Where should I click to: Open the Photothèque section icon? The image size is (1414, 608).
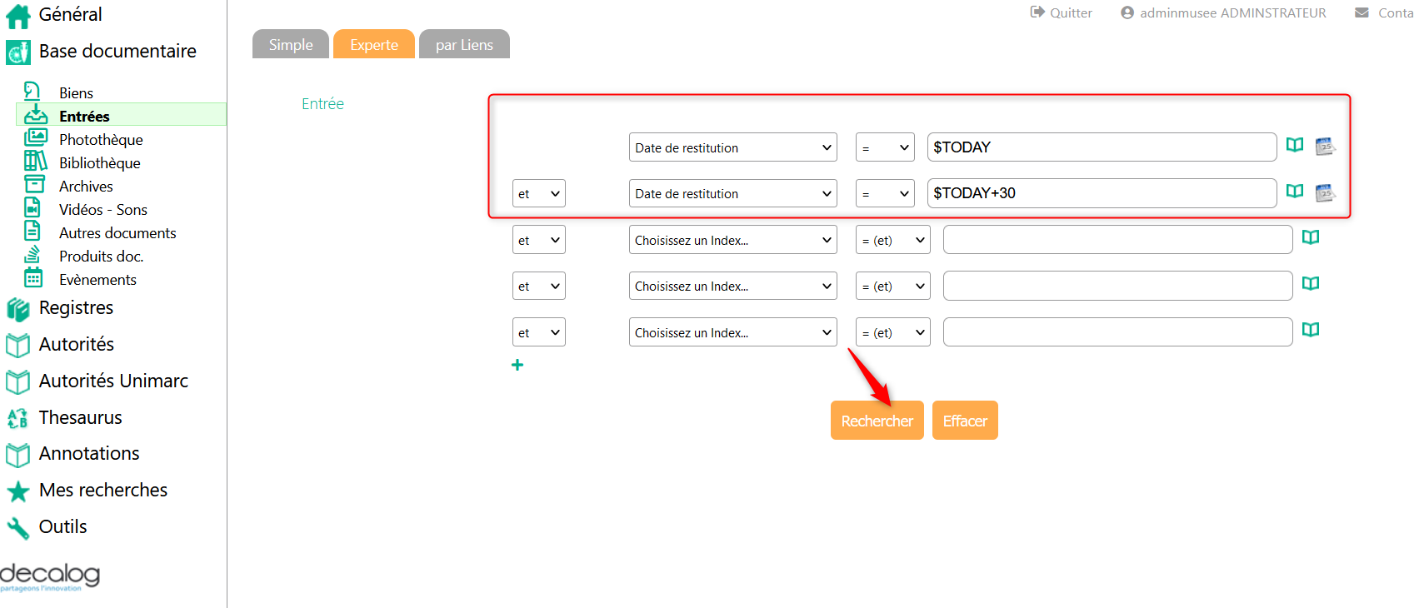pos(35,138)
